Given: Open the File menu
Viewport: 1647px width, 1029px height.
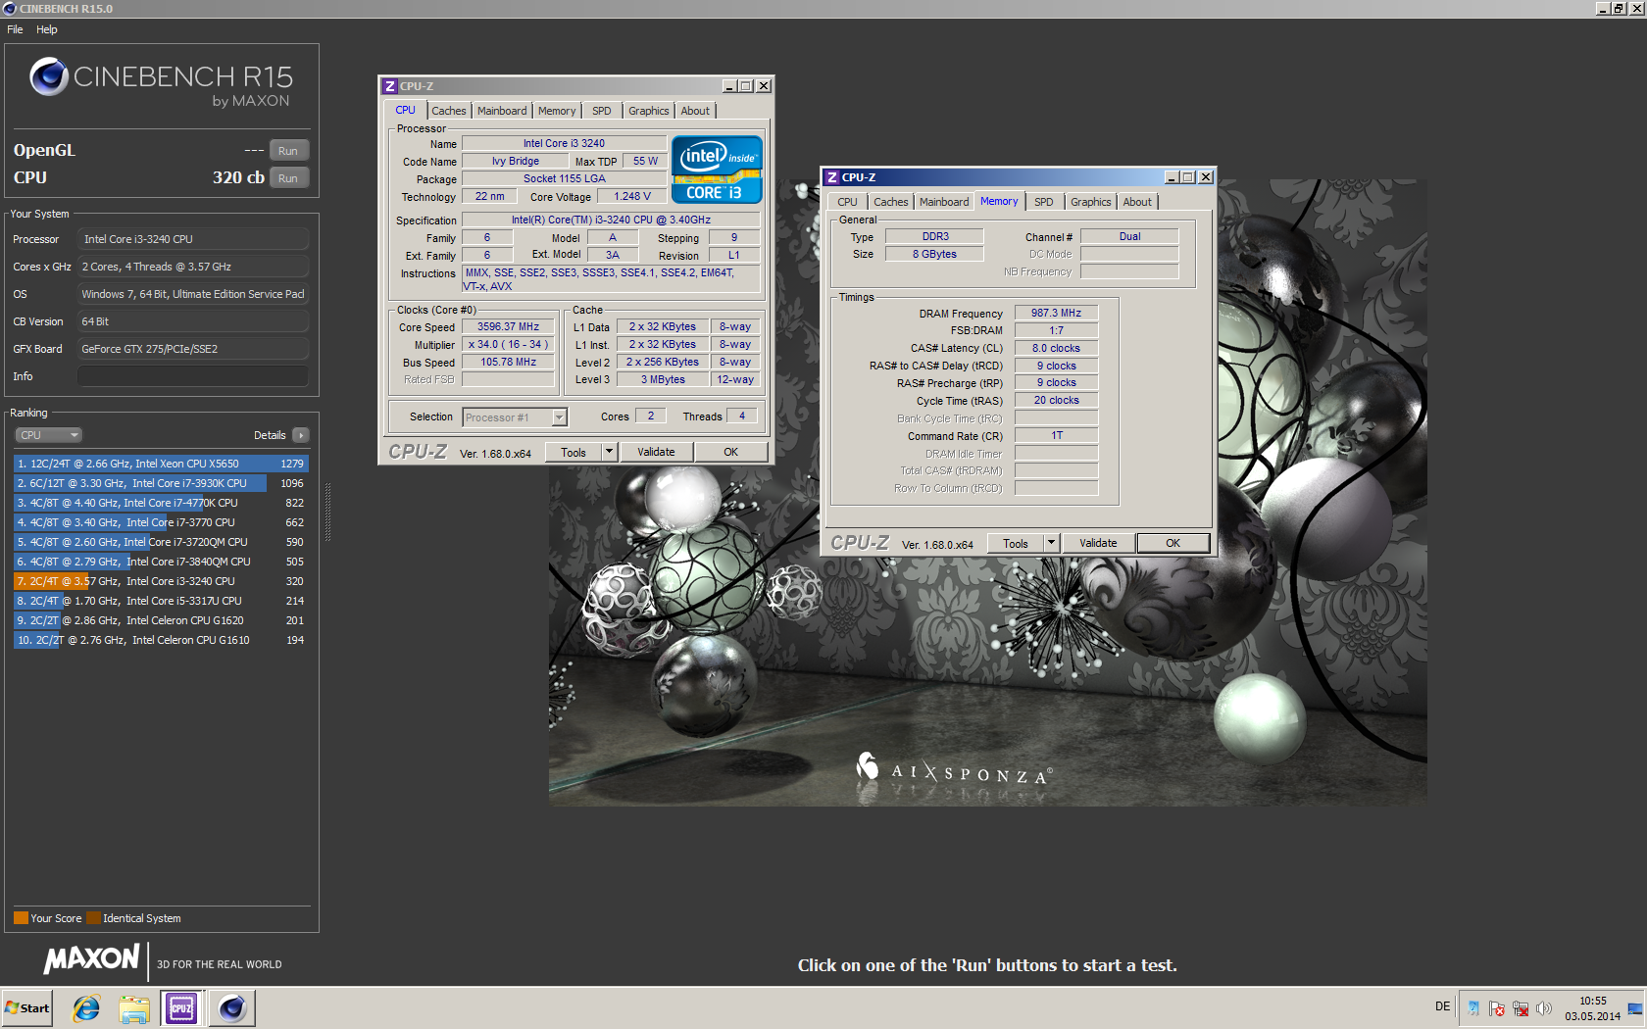Looking at the screenshot, I should (x=15, y=29).
